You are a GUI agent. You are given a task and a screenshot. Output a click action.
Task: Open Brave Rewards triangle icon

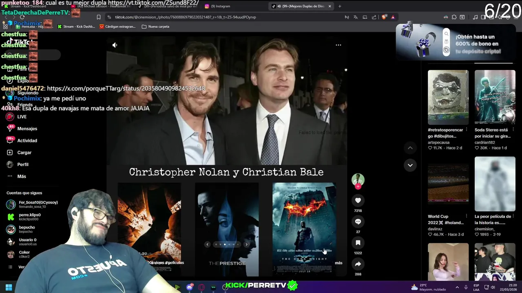coord(393,17)
